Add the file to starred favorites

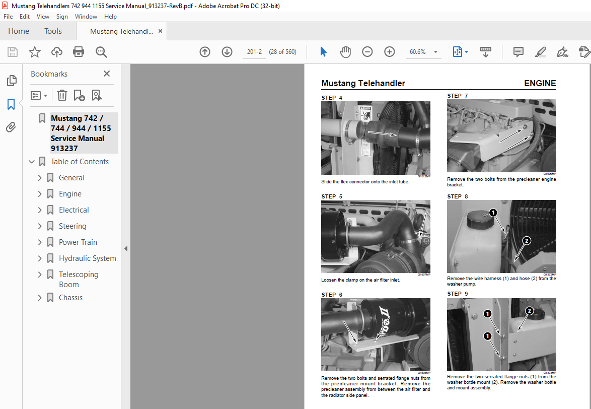[35, 52]
